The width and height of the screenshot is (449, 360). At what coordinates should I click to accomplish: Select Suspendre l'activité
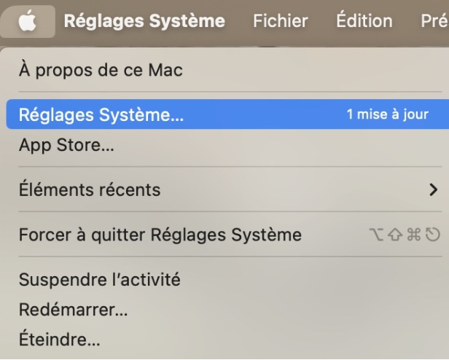point(99,279)
